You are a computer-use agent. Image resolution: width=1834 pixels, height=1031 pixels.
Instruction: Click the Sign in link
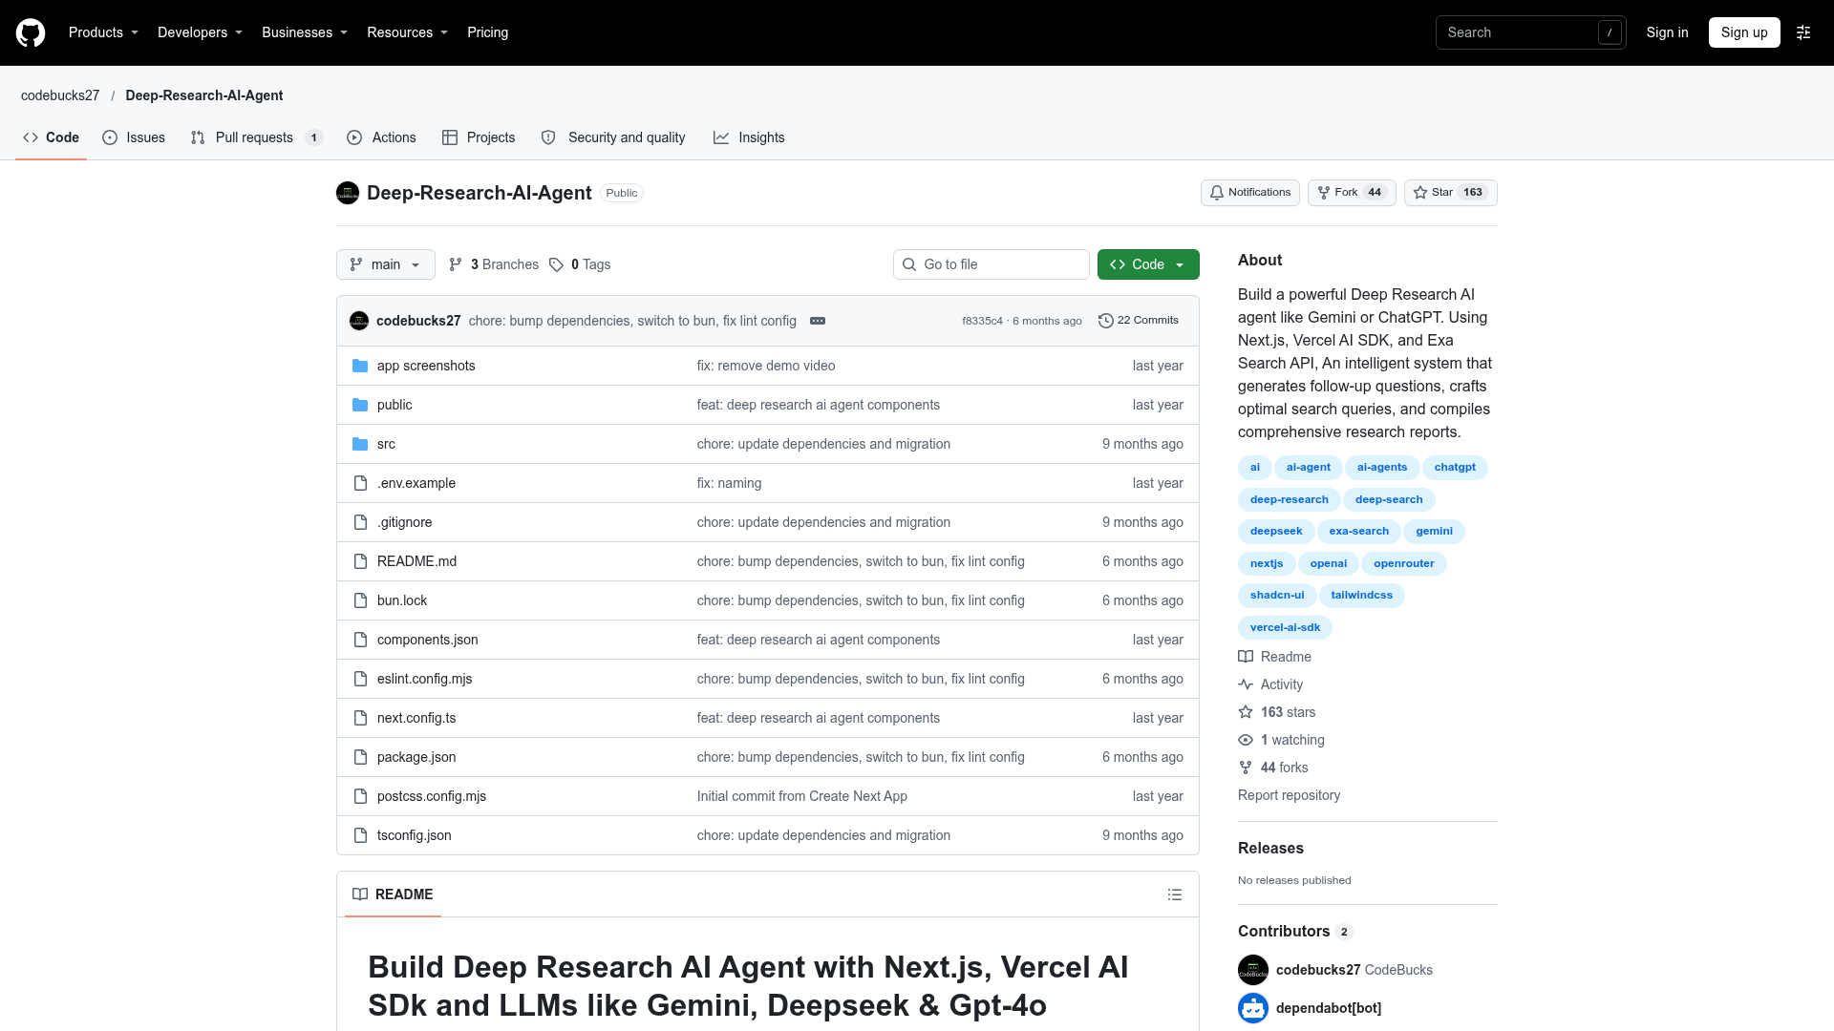(1667, 32)
